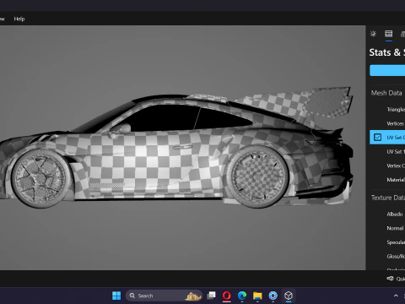Select the Material option under Mesh Data
The height and width of the screenshot is (304, 405).
click(x=396, y=180)
